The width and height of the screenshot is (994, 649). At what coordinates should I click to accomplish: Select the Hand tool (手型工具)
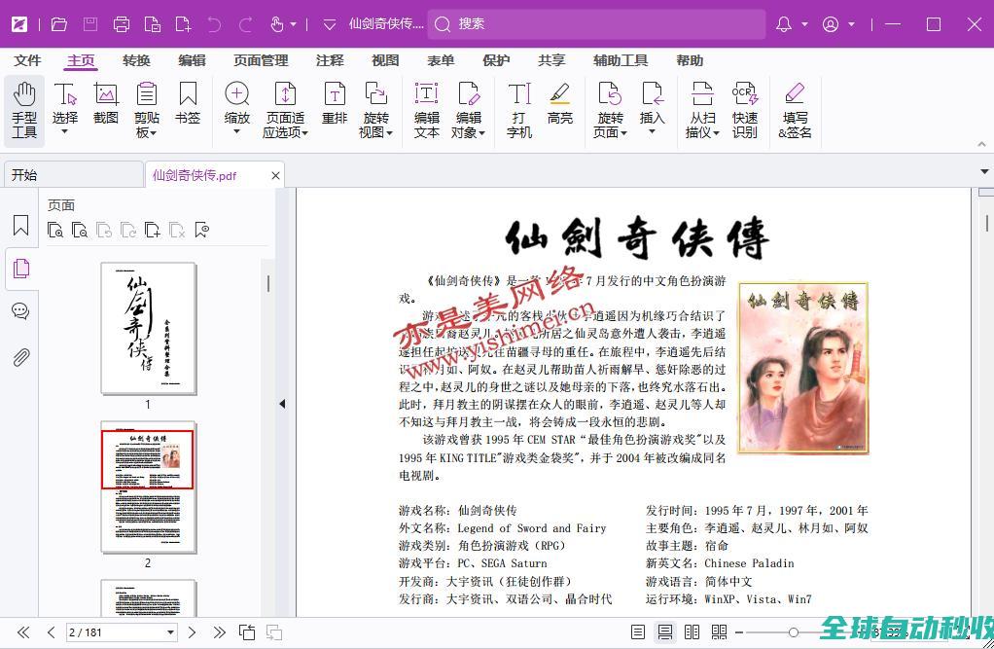coord(24,109)
